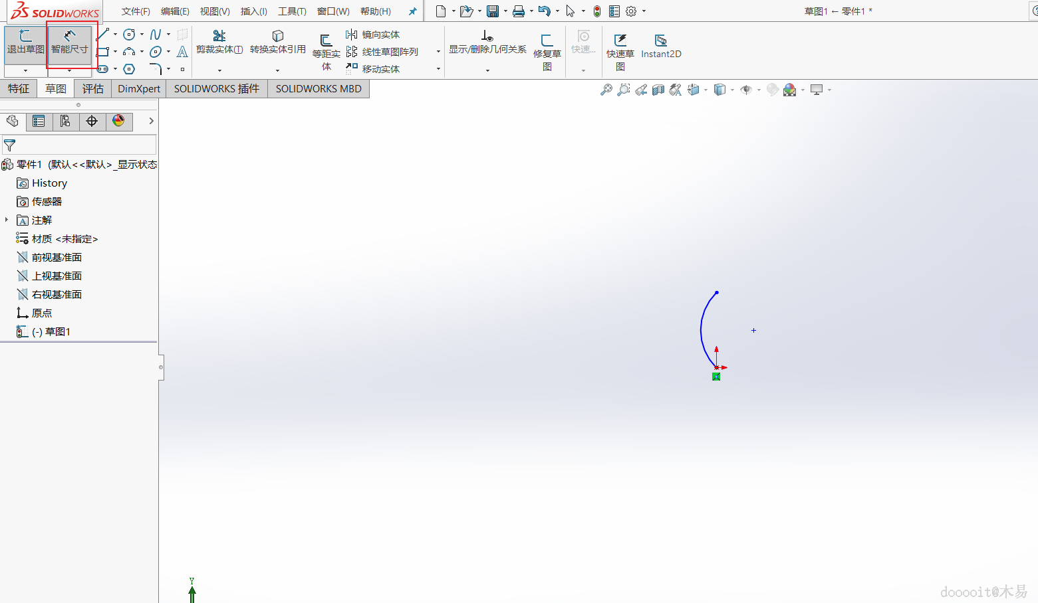Screen dimensions: 1038x603
Task: Click the 移动实体 Move Entities tool
Action: pyautogui.click(x=372, y=68)
